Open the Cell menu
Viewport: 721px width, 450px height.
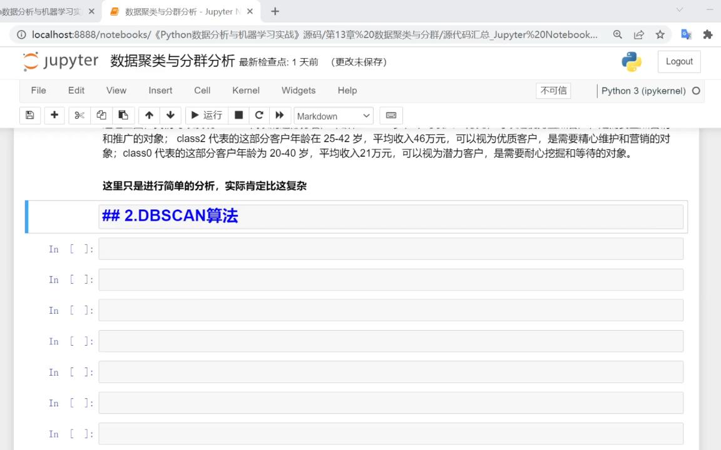pyautogui.click(x=202, y=91)
